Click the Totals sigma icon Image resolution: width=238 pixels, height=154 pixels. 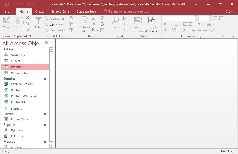point(102,18)
